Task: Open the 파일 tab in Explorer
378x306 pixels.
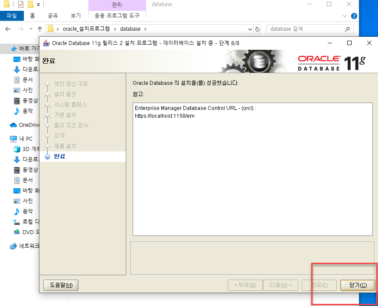Action: click(12, 16)
